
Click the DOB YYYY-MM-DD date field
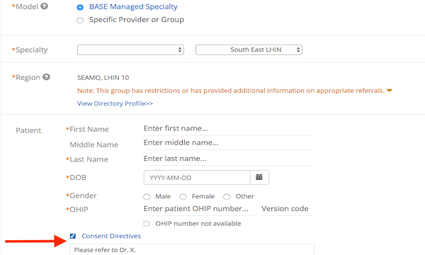(x=197, y=178)
